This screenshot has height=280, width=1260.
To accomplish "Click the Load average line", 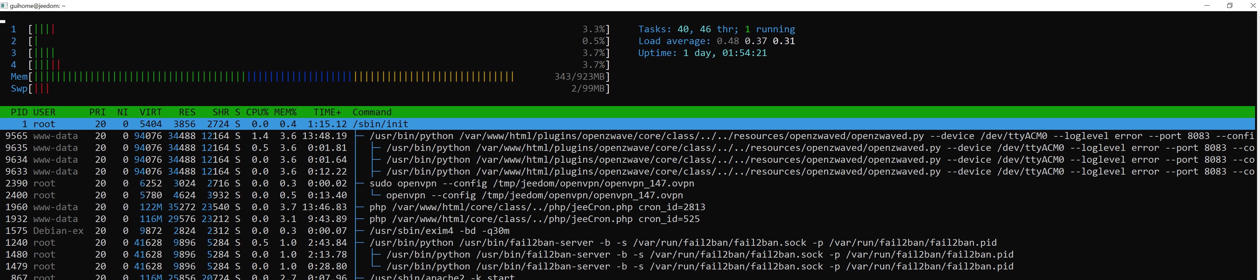I will [717, 41].
